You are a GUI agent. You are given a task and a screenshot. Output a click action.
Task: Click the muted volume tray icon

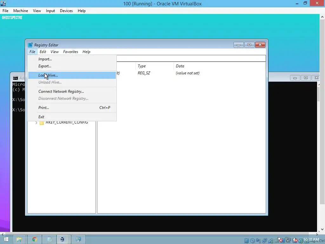295,240
